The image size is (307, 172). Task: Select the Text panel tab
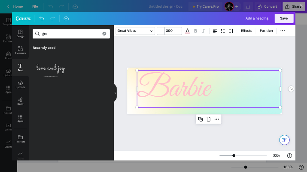20,67
